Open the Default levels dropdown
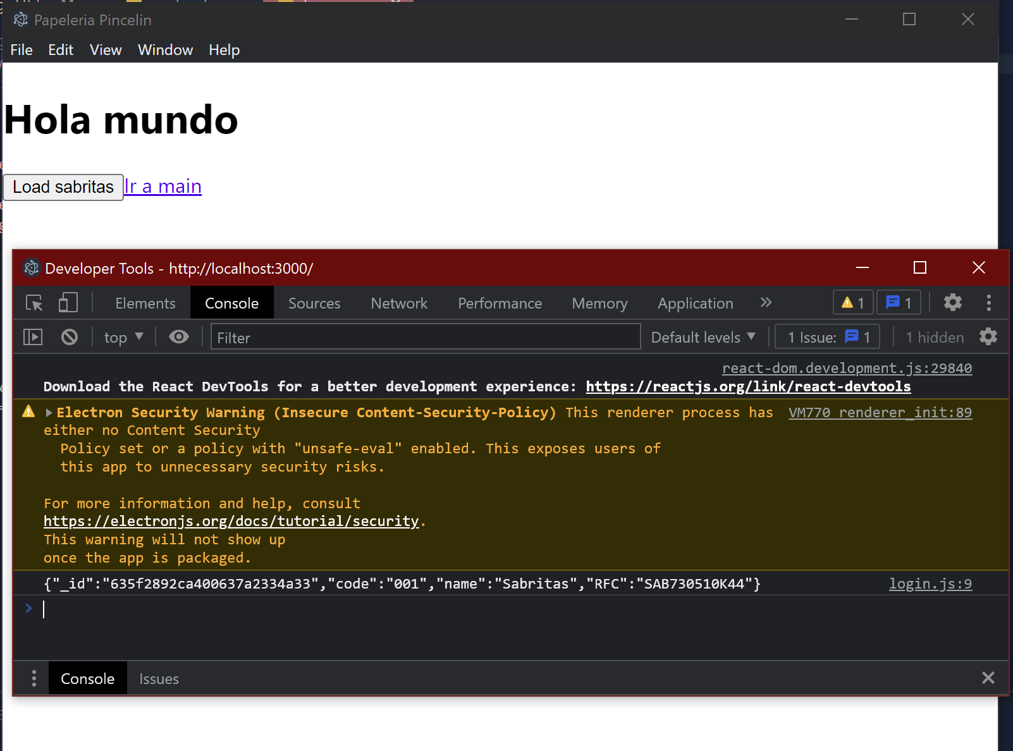 [703, 336]
